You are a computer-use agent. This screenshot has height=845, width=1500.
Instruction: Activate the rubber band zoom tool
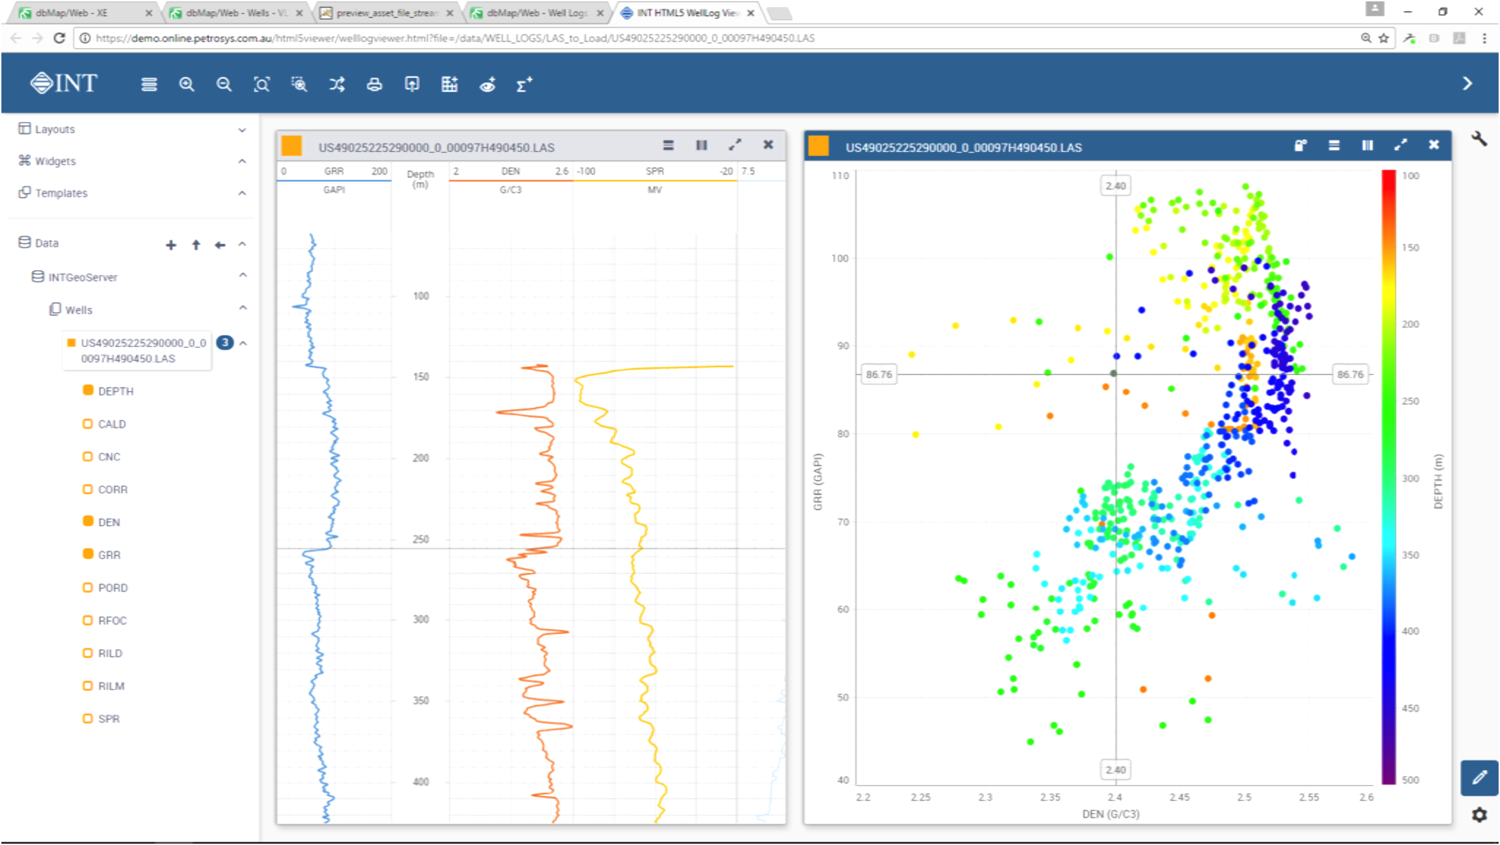pos(299,85)
